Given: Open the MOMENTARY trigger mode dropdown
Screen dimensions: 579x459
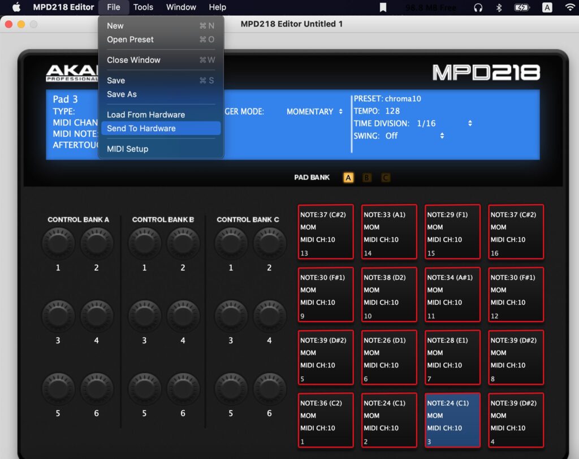Looking at the screenshot, I should (x=314, y=111).
